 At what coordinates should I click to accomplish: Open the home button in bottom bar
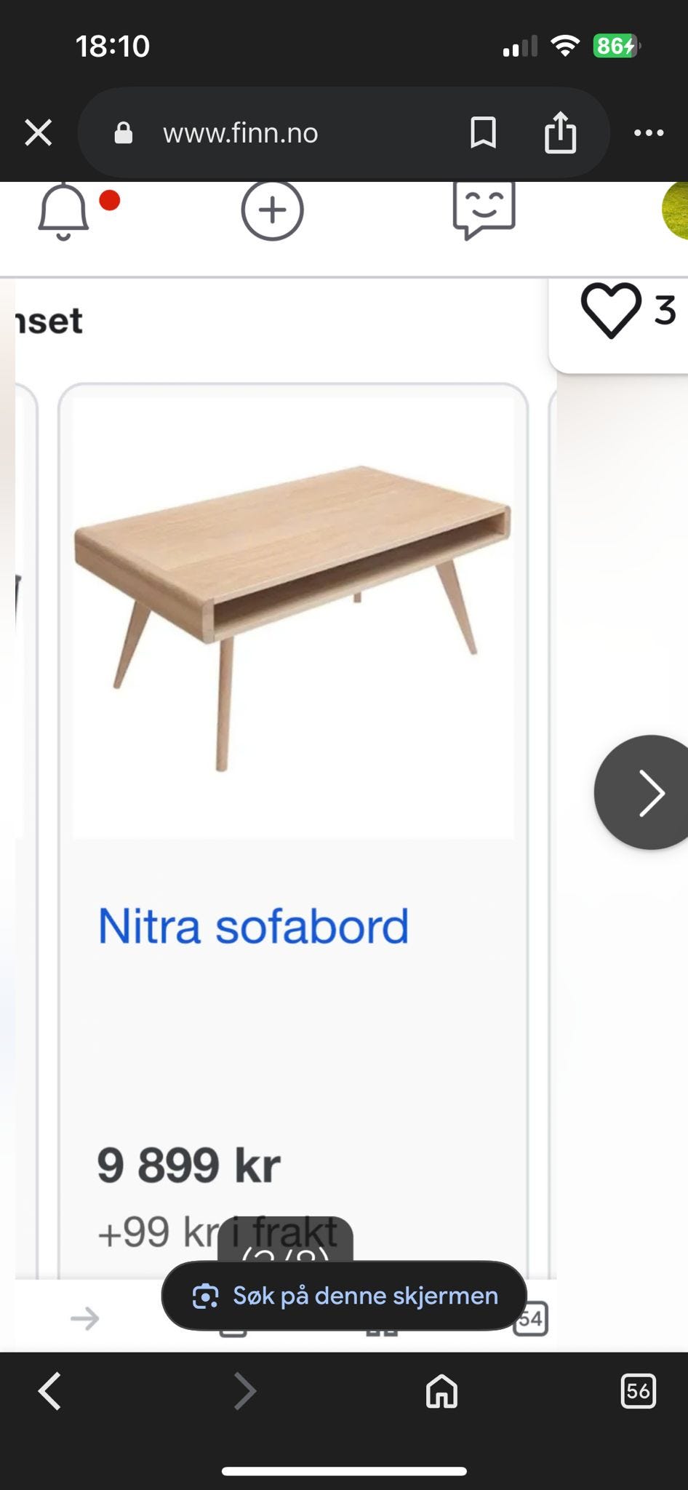(441, 1391)
